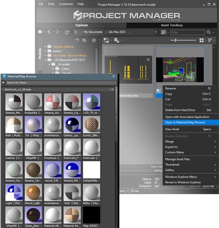Expand the !_Demo folder arrow
The image size is (219, 228).
pyautogui.click(x=53, y=68)
